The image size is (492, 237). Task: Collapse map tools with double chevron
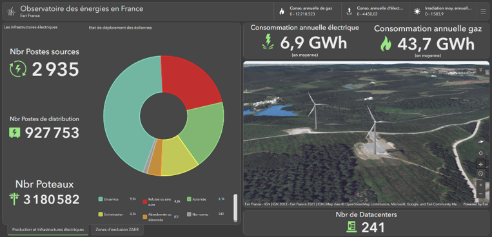pyautogui.click(x=480, y=70)
